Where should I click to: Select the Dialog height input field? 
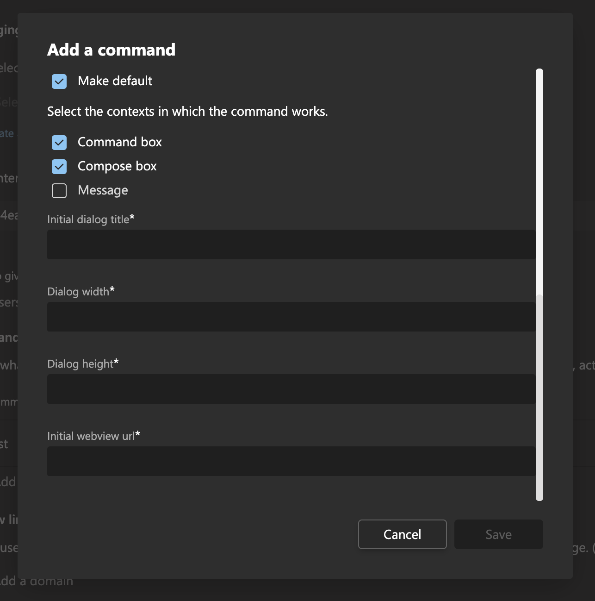tap(291, 389)
